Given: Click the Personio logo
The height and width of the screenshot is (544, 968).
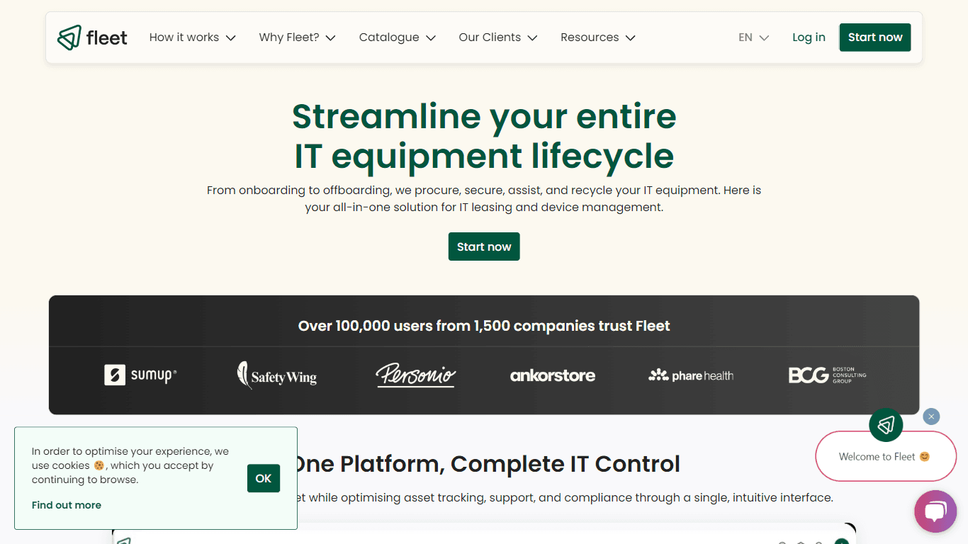Looking at the screenshot, I should click(415, 375).
